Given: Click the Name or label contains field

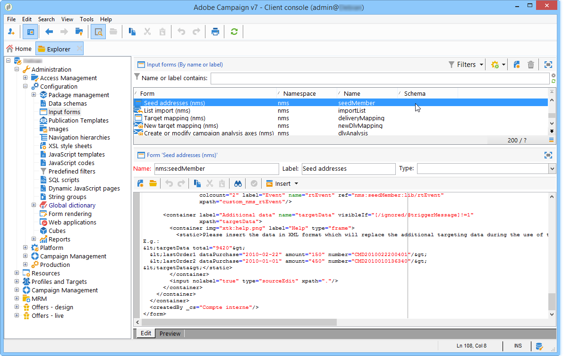Looking at the screenshot, I should point(379,78).
